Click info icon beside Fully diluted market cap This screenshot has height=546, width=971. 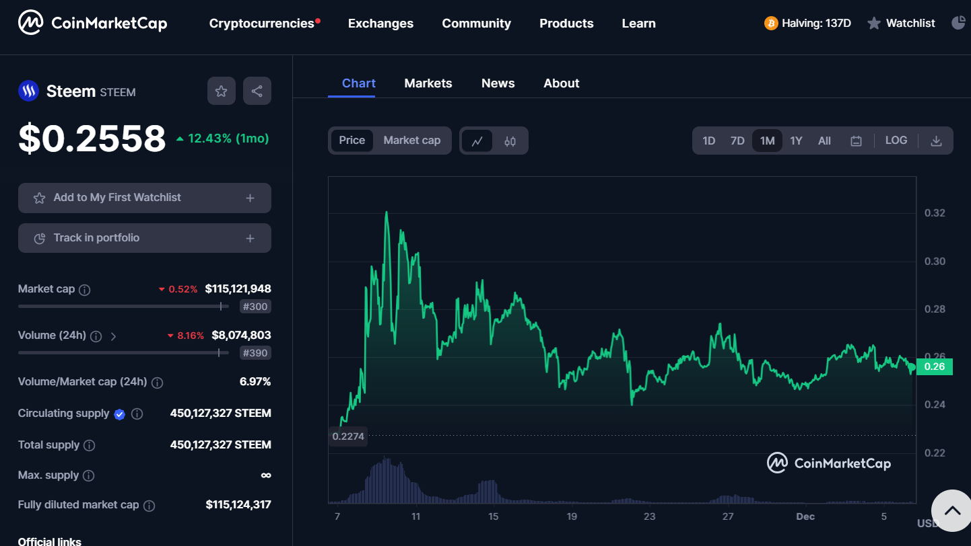tap(149, 506)
